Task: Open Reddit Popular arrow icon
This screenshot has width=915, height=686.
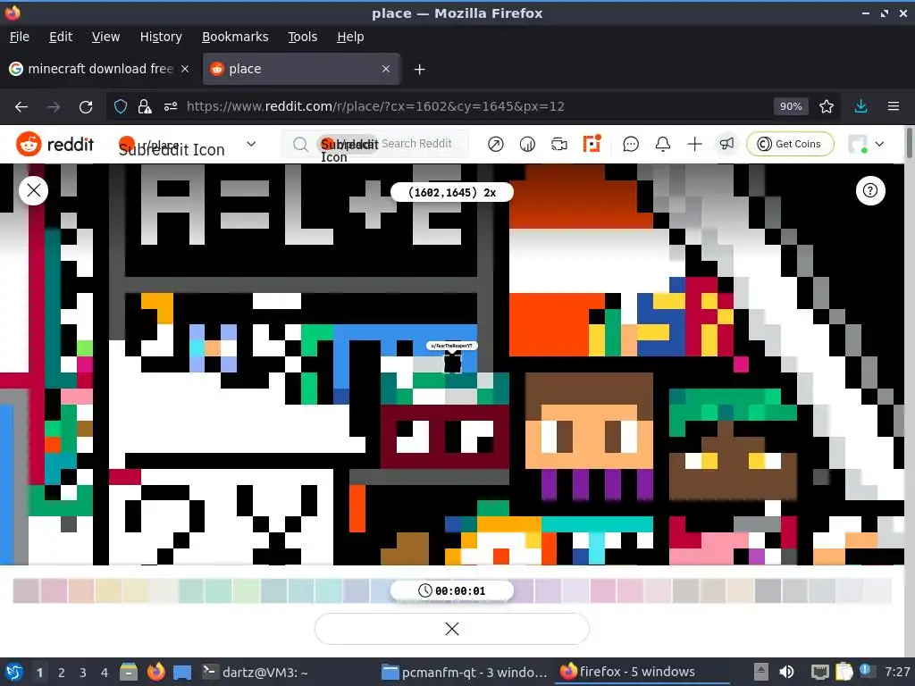Action: [495, 144]
